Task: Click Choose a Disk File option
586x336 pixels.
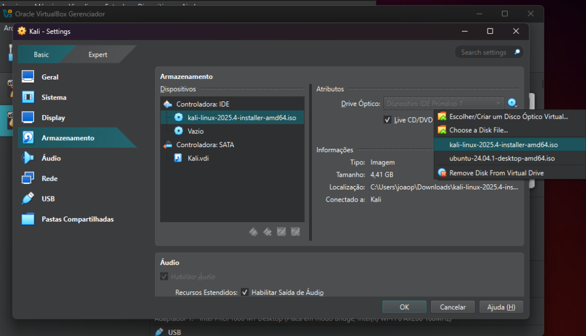Action: [478, 131]
